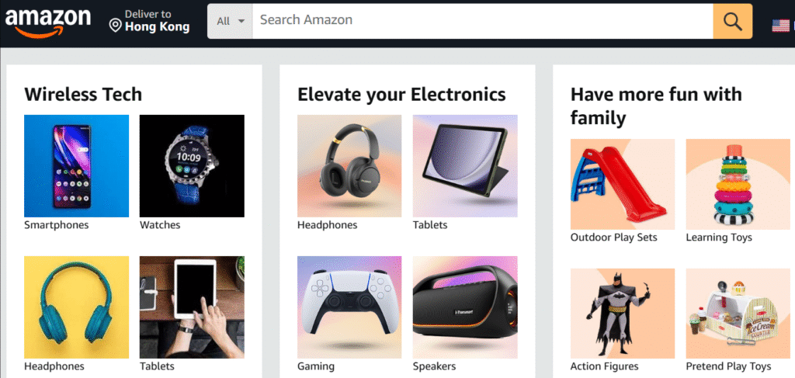Click the Pretend Play Toys link
Viewport: 795px width, 378px height.
pos(728,366)
